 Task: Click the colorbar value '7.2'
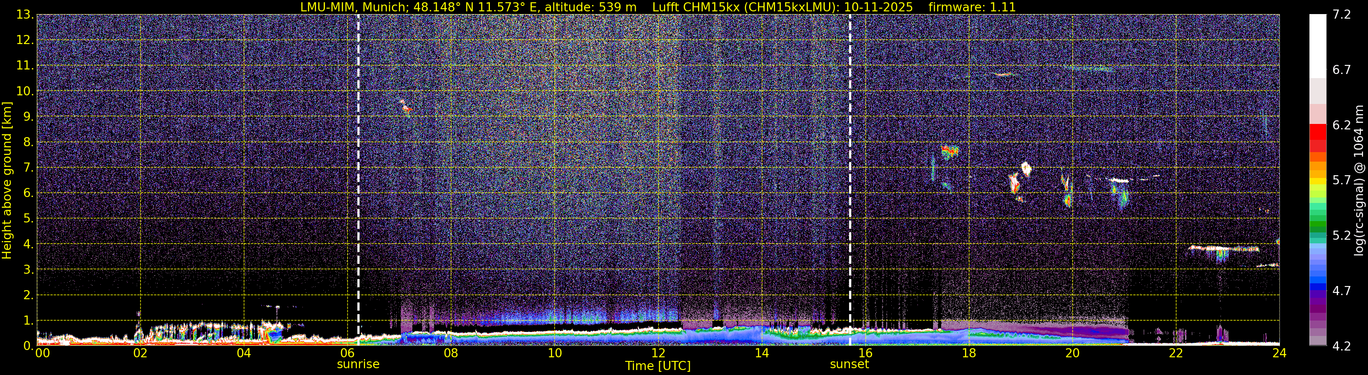click(1342, 15)
